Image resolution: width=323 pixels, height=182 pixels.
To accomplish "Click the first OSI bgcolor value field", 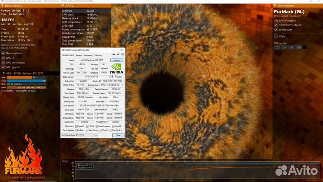I will pyautogui.click(x=277, y=48).
